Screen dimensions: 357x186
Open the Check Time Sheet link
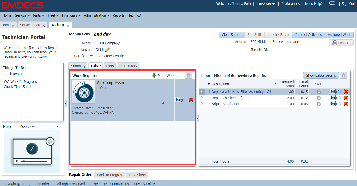(x=18, y=87)
